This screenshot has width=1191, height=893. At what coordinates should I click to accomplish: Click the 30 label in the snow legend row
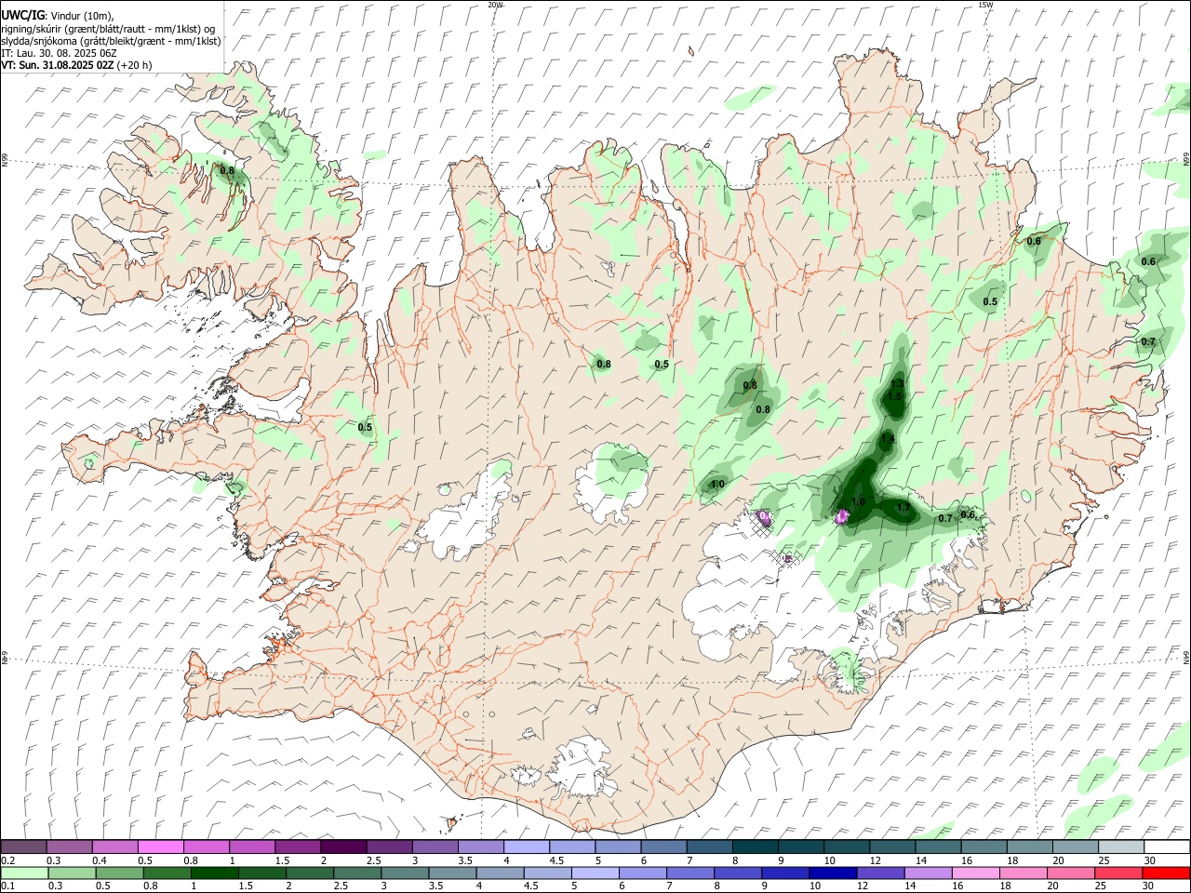(1149, 860)
